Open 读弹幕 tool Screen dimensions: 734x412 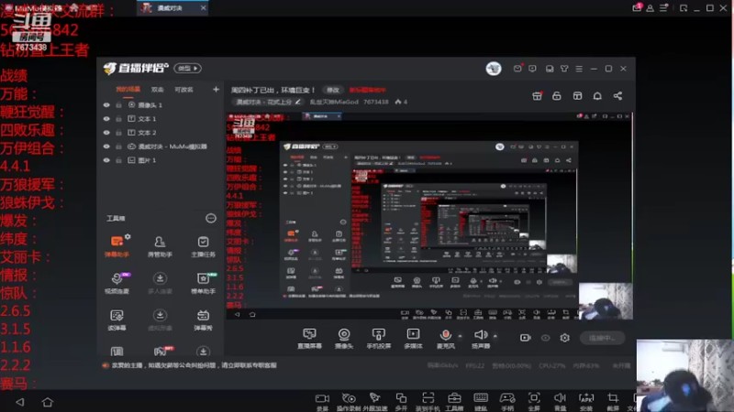point(117,320)
